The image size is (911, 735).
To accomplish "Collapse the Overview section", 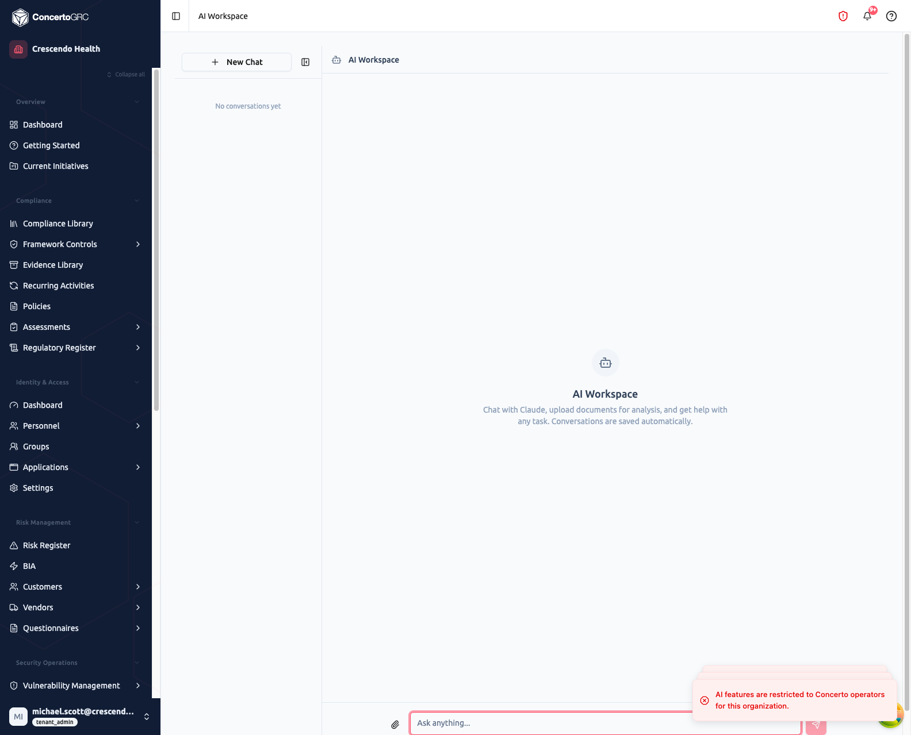I will (137, 102).
